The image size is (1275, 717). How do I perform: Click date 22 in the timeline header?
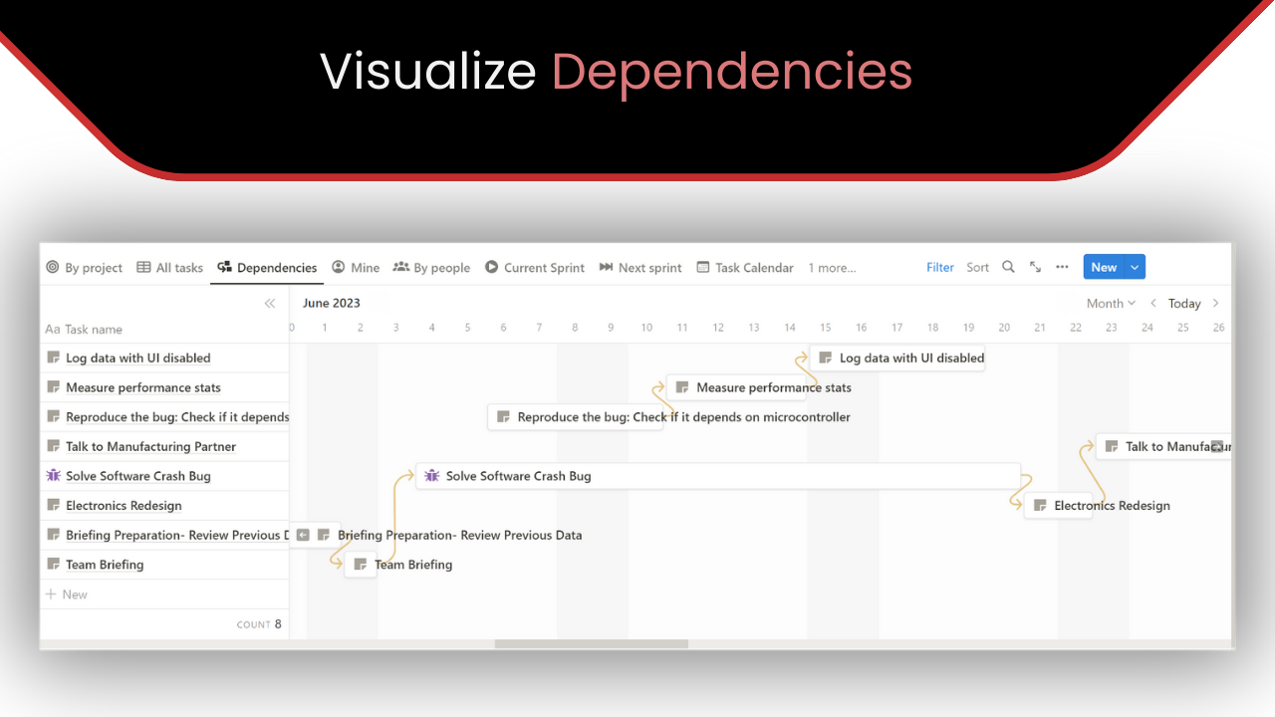pos(1076,328)
